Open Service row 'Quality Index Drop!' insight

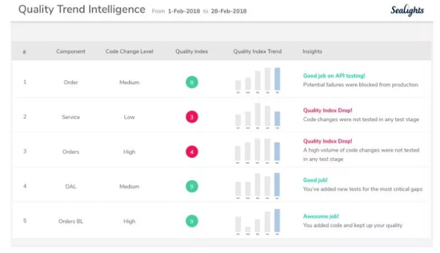coord(327,111)
